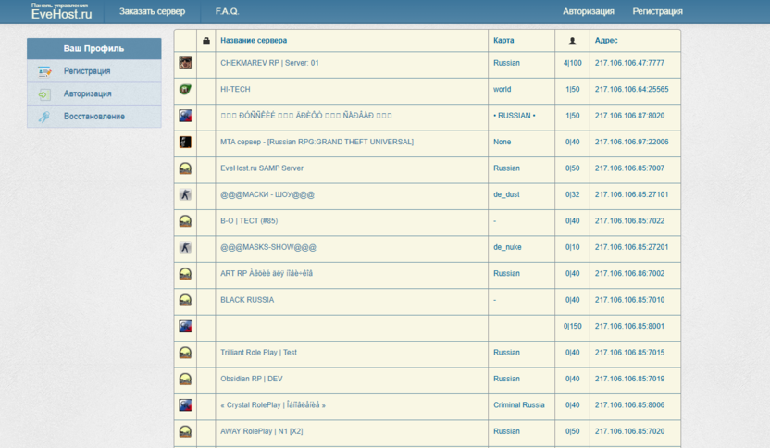Viewport: 770px width, 448px height.
Task: Open MTA сервер Russian RPG:GRAND THEFT UNIVERSAL
Action: pos(317,142)
